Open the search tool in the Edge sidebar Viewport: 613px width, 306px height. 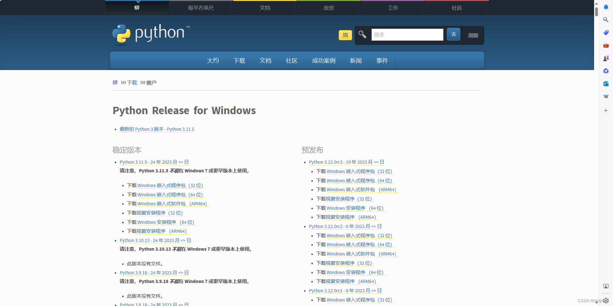(605, 20)
